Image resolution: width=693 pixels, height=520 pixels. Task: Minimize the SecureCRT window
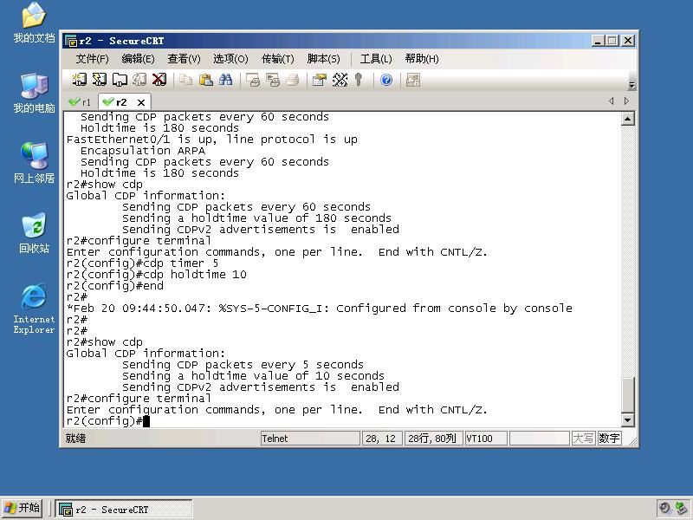point(598,41)
